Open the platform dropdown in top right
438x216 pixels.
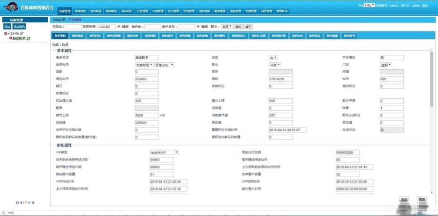(x=369, y=5)
